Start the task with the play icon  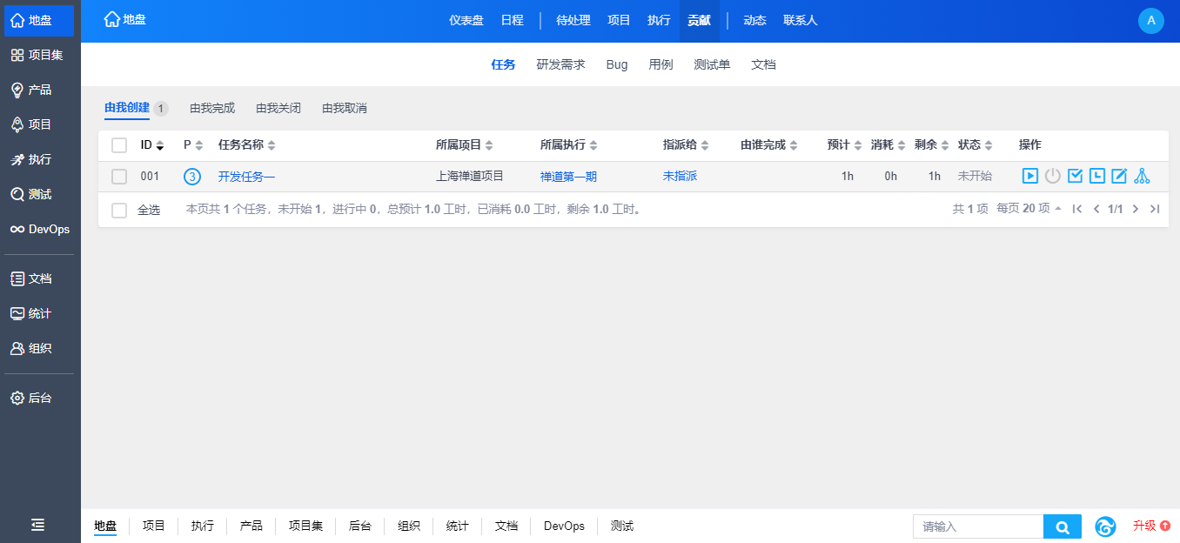click(x=1029, y=177)
